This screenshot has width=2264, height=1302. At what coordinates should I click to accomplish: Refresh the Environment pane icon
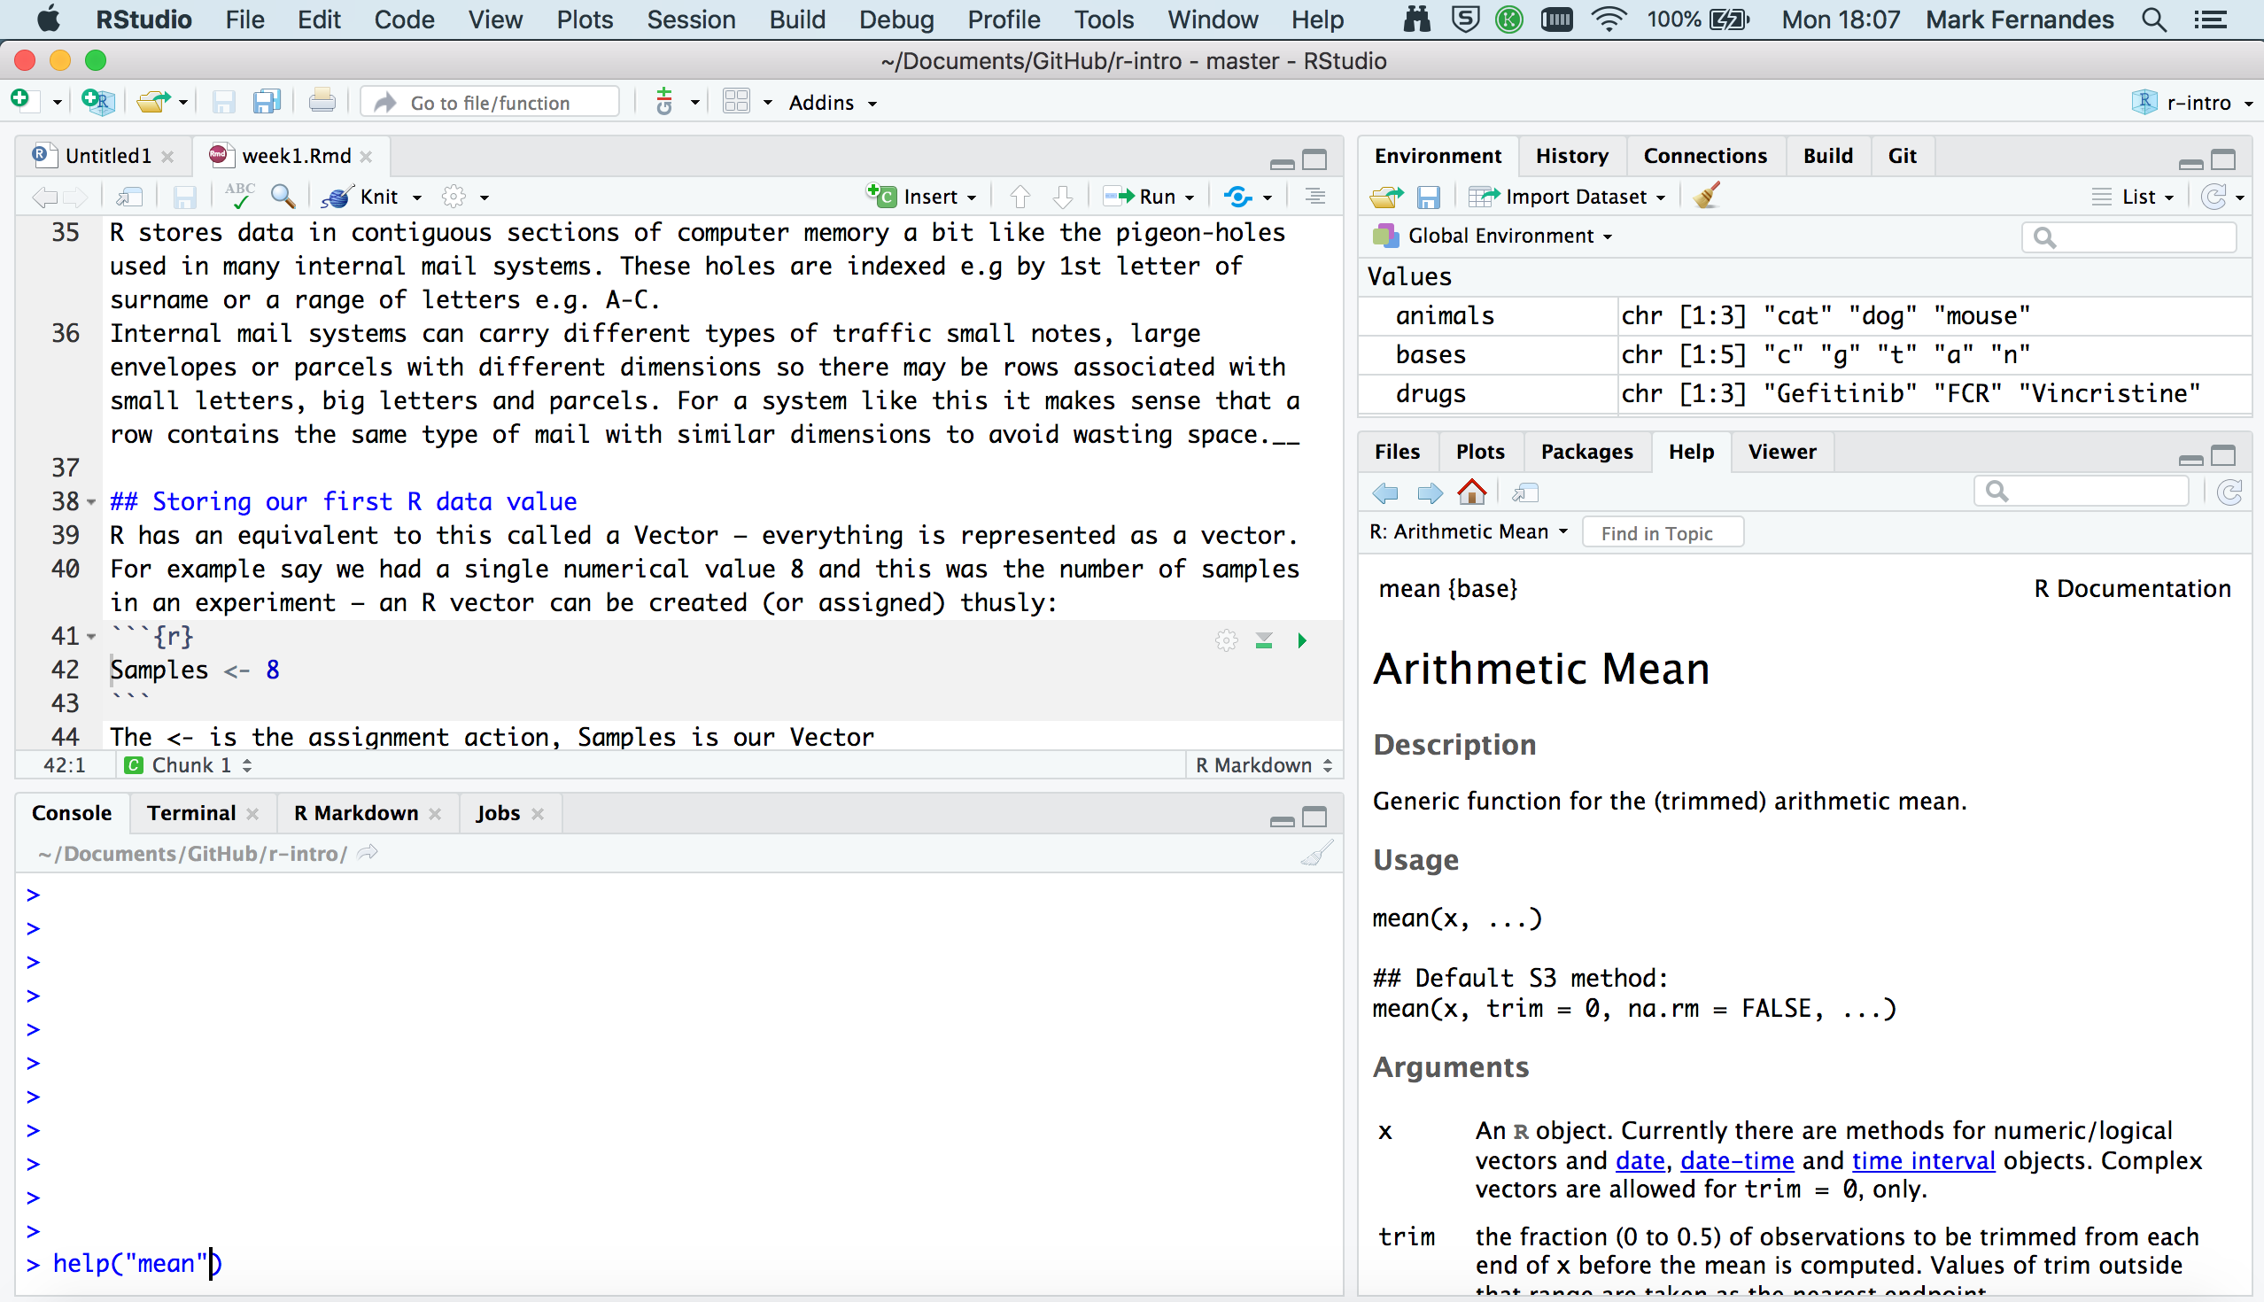pos(2213,196)
